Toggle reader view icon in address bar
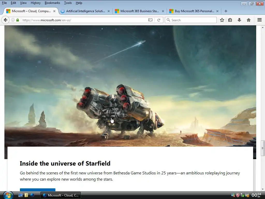 [150, 20]
